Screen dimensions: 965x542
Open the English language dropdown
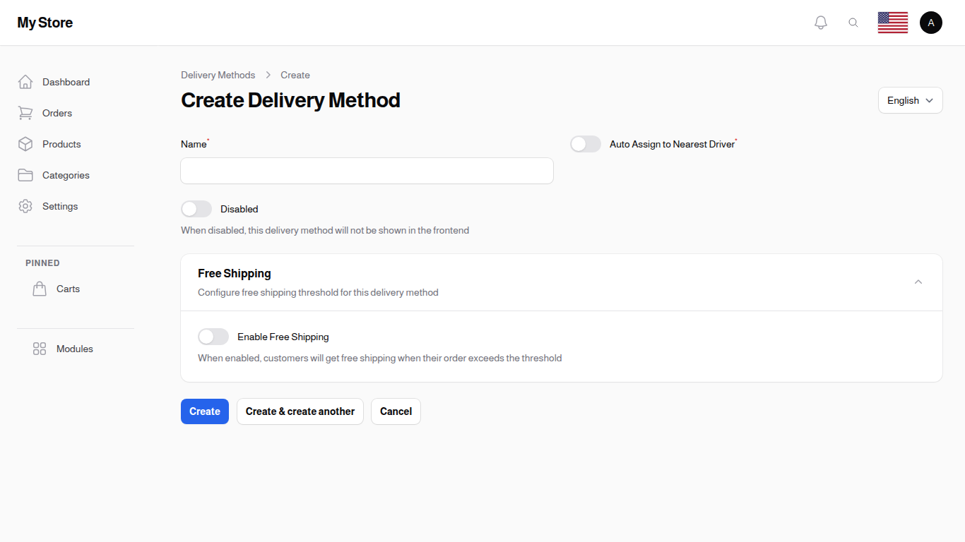pos(910,100)
